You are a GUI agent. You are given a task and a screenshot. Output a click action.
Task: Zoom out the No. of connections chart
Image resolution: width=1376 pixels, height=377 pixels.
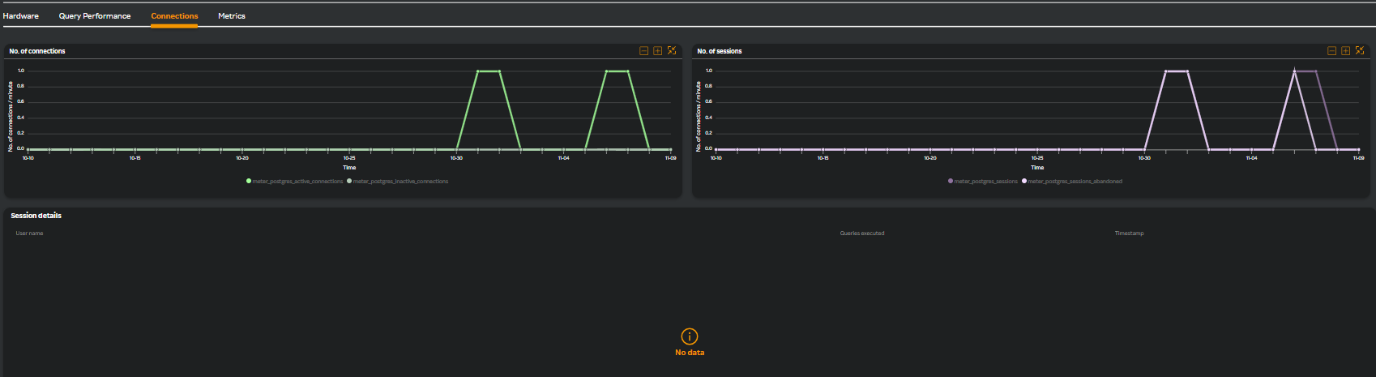643,51
